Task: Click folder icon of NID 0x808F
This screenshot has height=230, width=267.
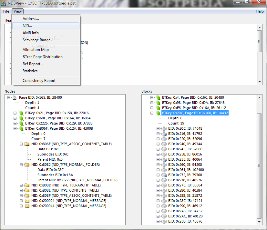Action: pos(27,195)
